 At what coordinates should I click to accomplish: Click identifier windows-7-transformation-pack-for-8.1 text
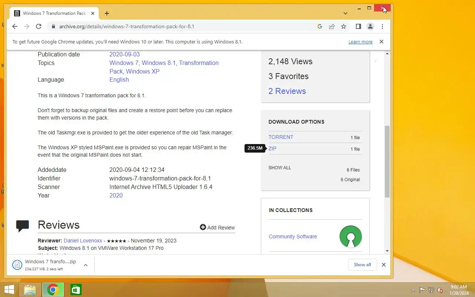coord(160,178)
